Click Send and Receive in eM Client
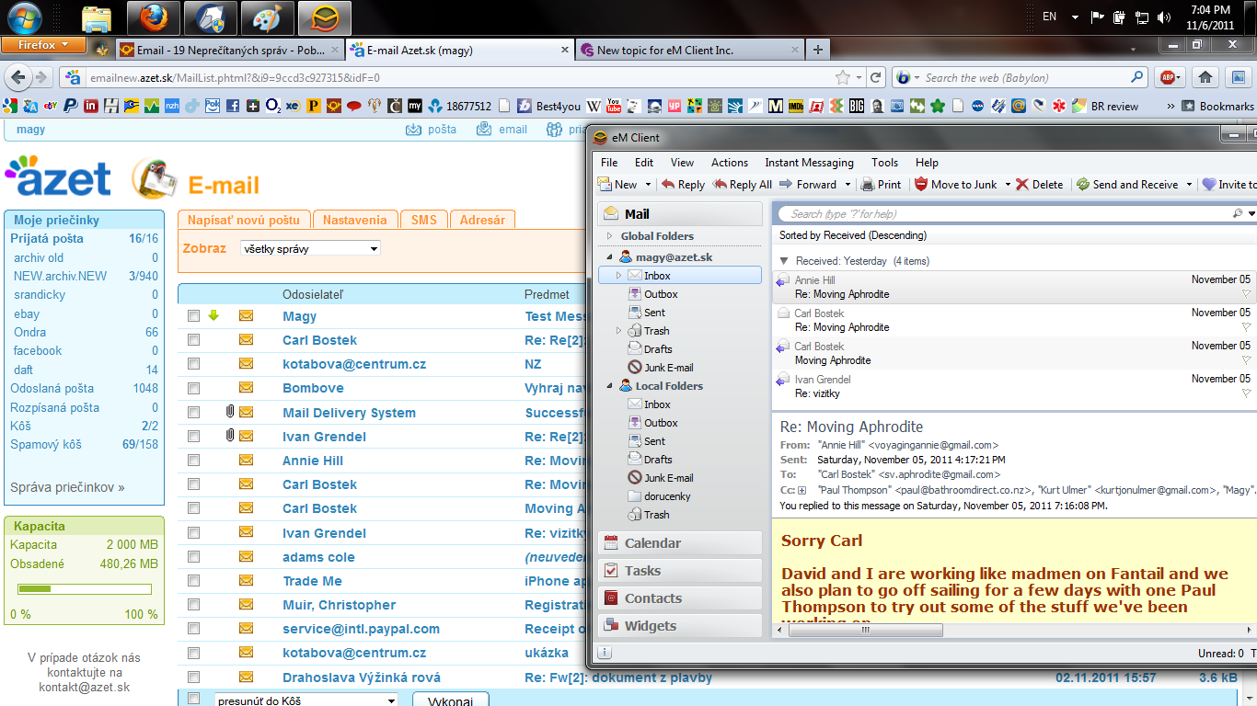Screen dimensions: 1257x706 pos(1127,184)
